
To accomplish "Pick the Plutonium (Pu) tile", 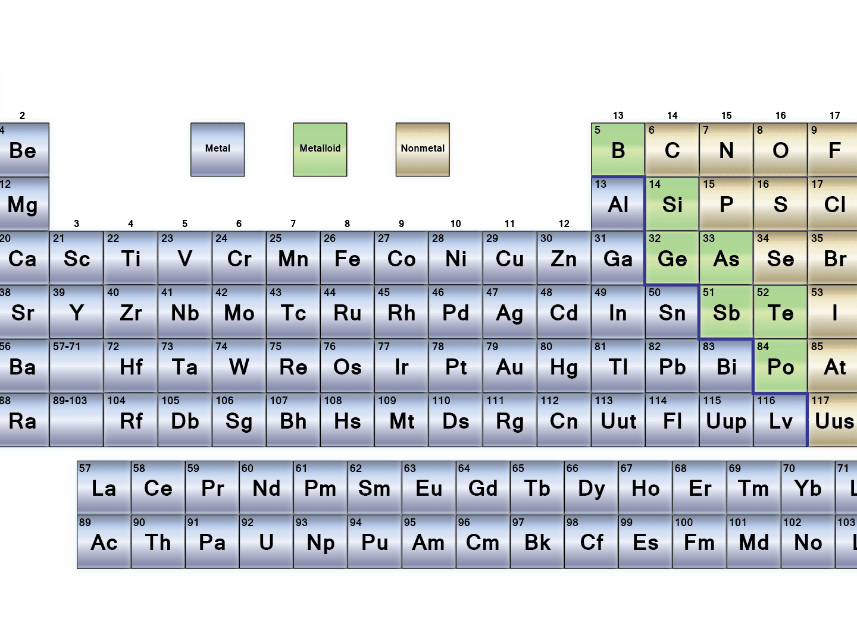I will click(x=374, y=542).
